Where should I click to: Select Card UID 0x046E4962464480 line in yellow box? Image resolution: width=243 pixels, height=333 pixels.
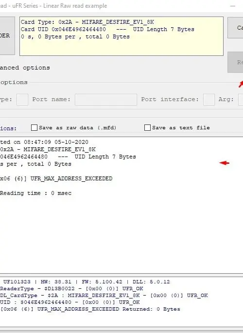[x=107, y=29]
